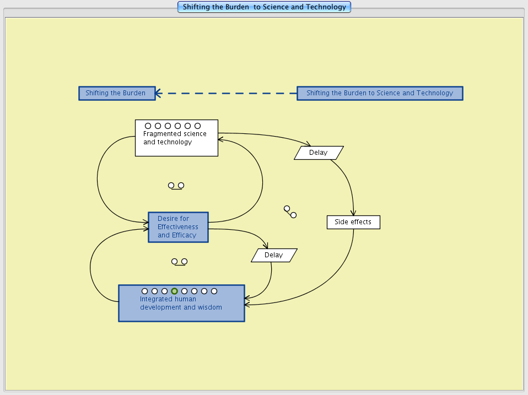The image size is (528, 395).
Task: Select the 'Desire for Effectiveness and Efficacy' box
Action: click(178, 227)
